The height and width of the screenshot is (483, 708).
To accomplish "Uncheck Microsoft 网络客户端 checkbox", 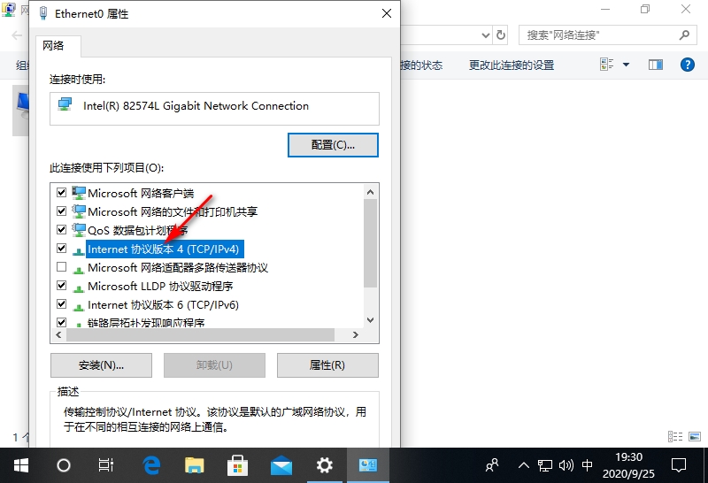I will [x=61, y=193].
